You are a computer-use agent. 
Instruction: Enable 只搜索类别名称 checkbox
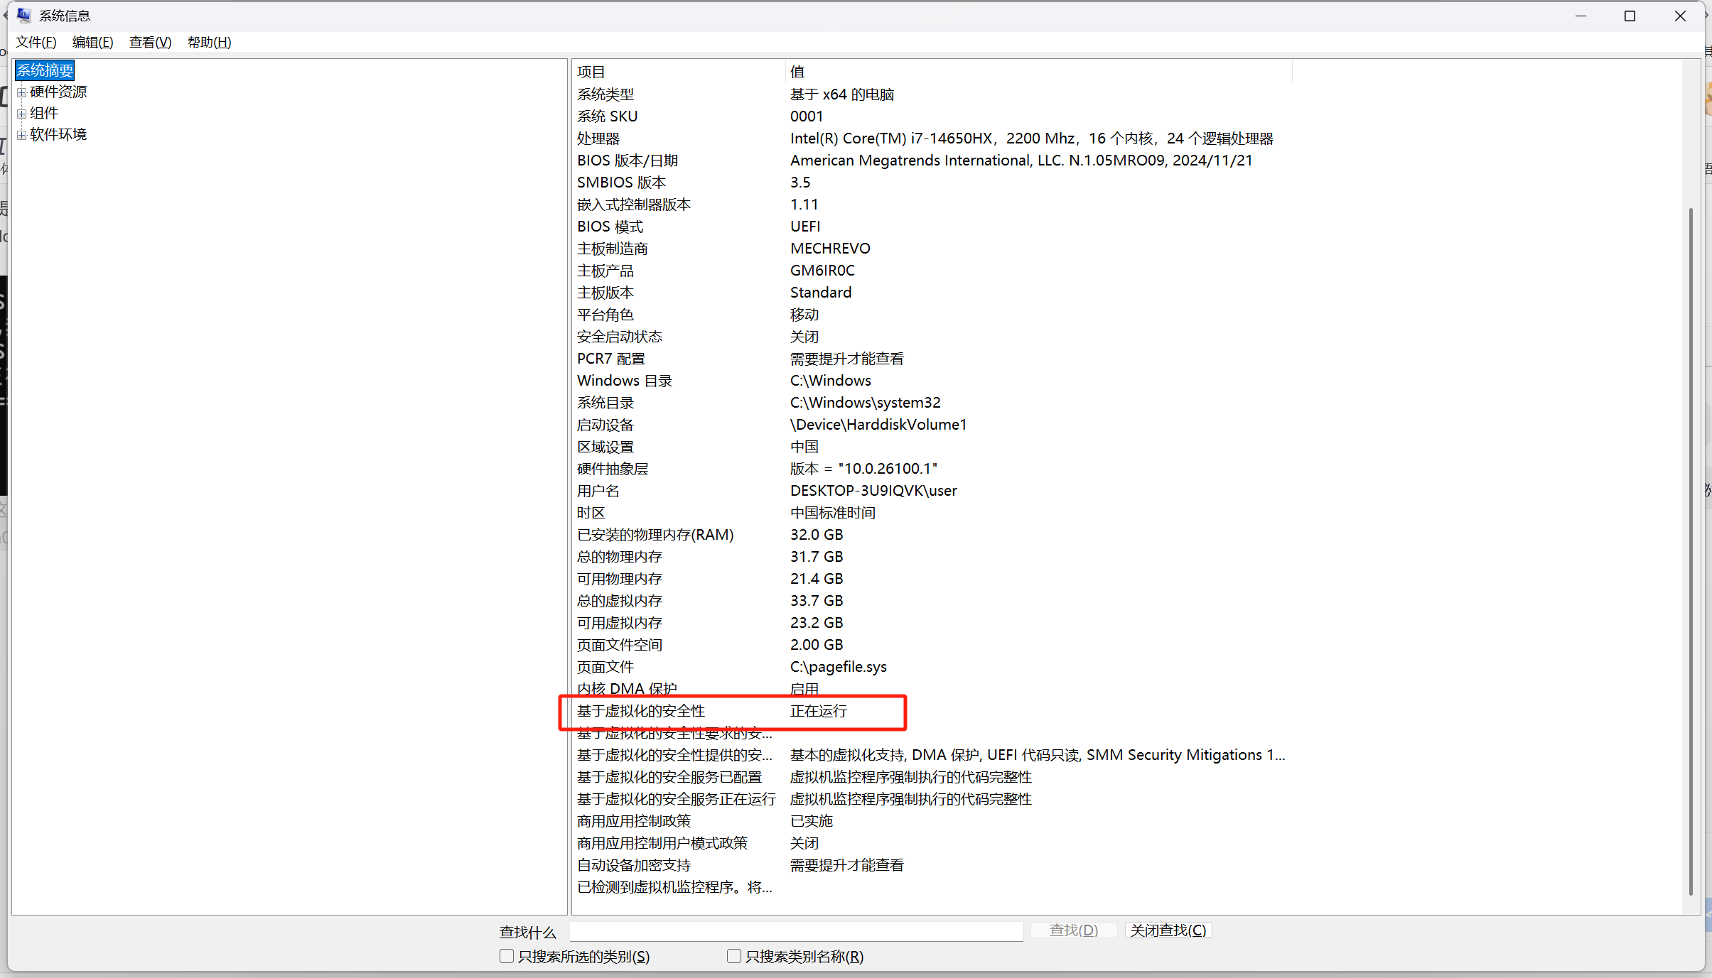point(734,956)
